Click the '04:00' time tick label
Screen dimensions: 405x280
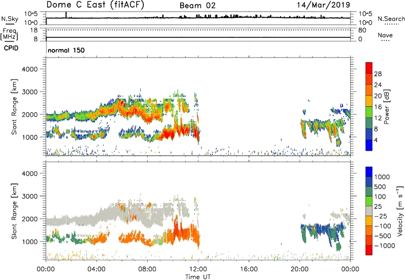[97, 269]
